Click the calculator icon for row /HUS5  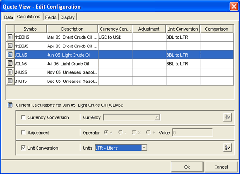click(x=10, y=72)
